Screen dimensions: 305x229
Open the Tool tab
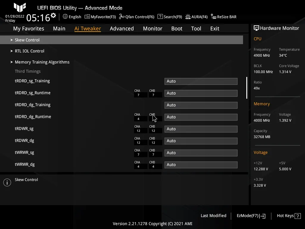pos(196,29)
